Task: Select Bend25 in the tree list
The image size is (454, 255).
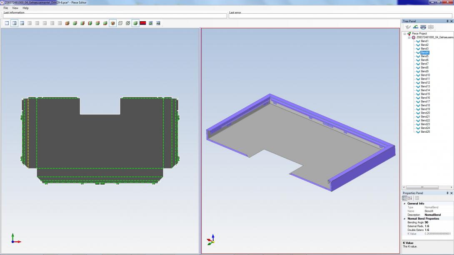Action: click(x=425, y=132)
